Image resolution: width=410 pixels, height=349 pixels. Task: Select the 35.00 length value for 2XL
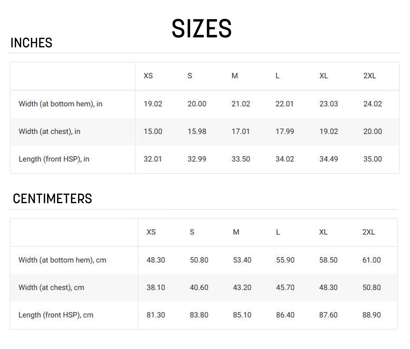(x=373, y=159)
